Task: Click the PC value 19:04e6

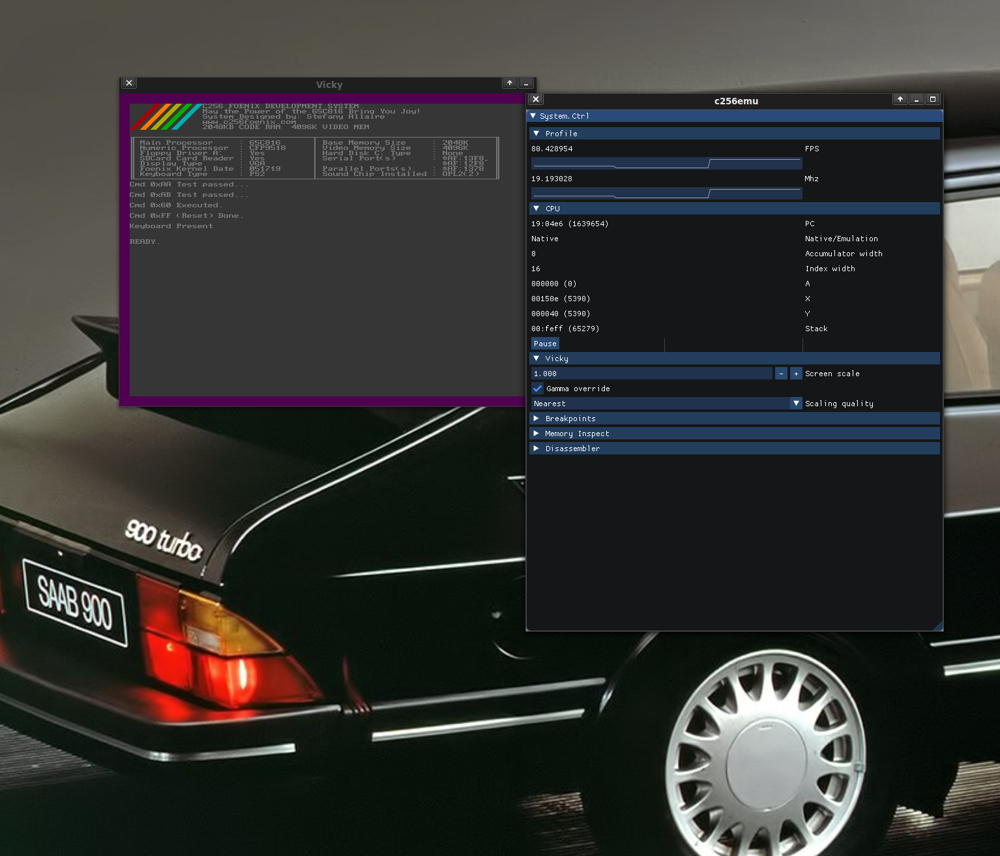Action: click(x=570, y=224)
